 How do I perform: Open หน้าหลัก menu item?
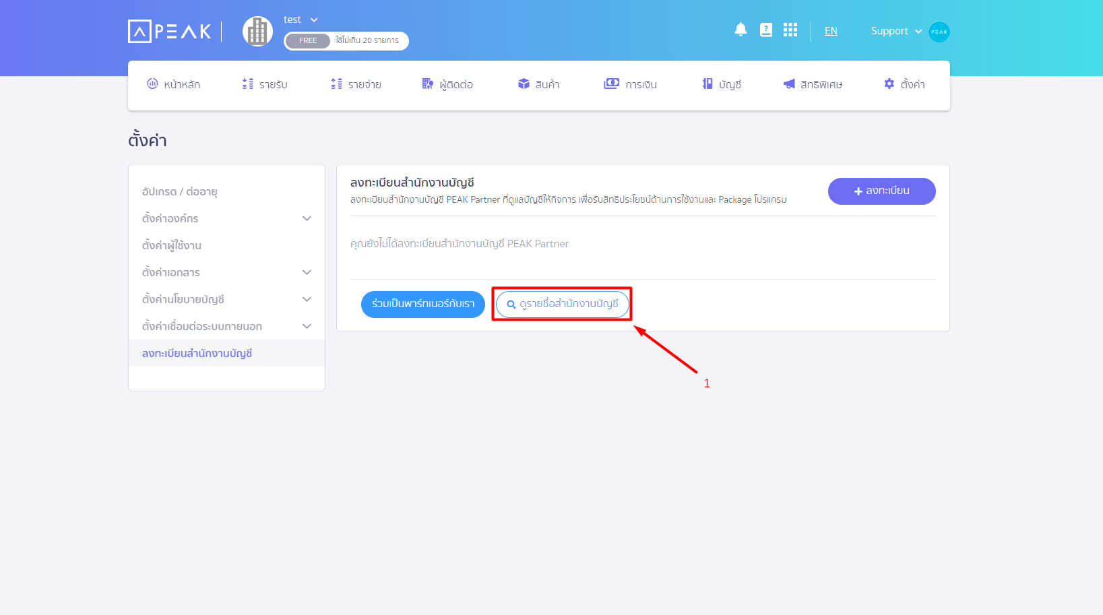(173, 84)
